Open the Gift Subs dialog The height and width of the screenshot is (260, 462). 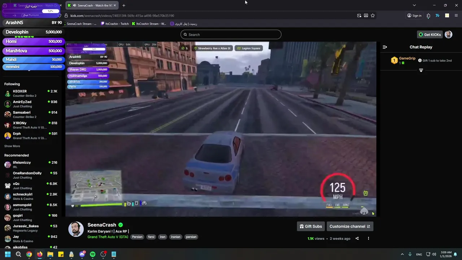311,226
